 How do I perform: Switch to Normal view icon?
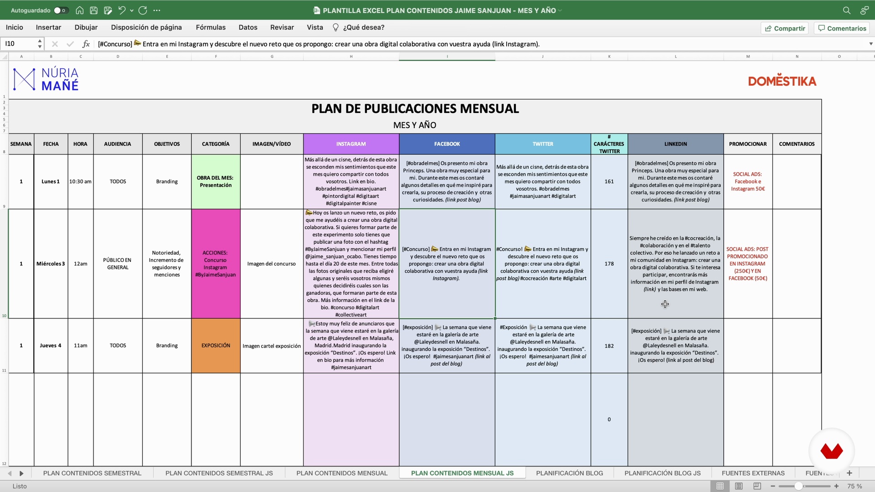coord(720,486)
